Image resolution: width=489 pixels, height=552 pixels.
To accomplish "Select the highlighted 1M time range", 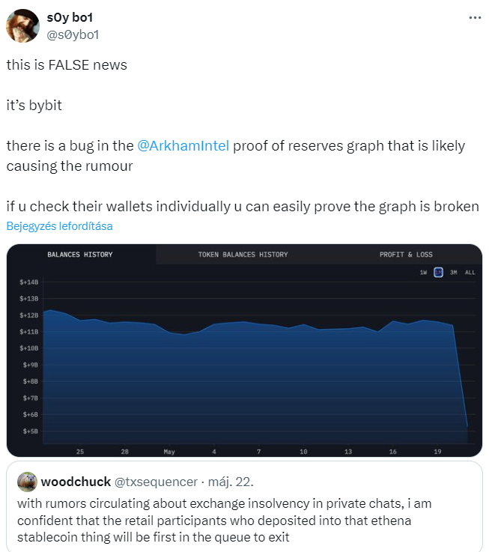I will (438, 273).
